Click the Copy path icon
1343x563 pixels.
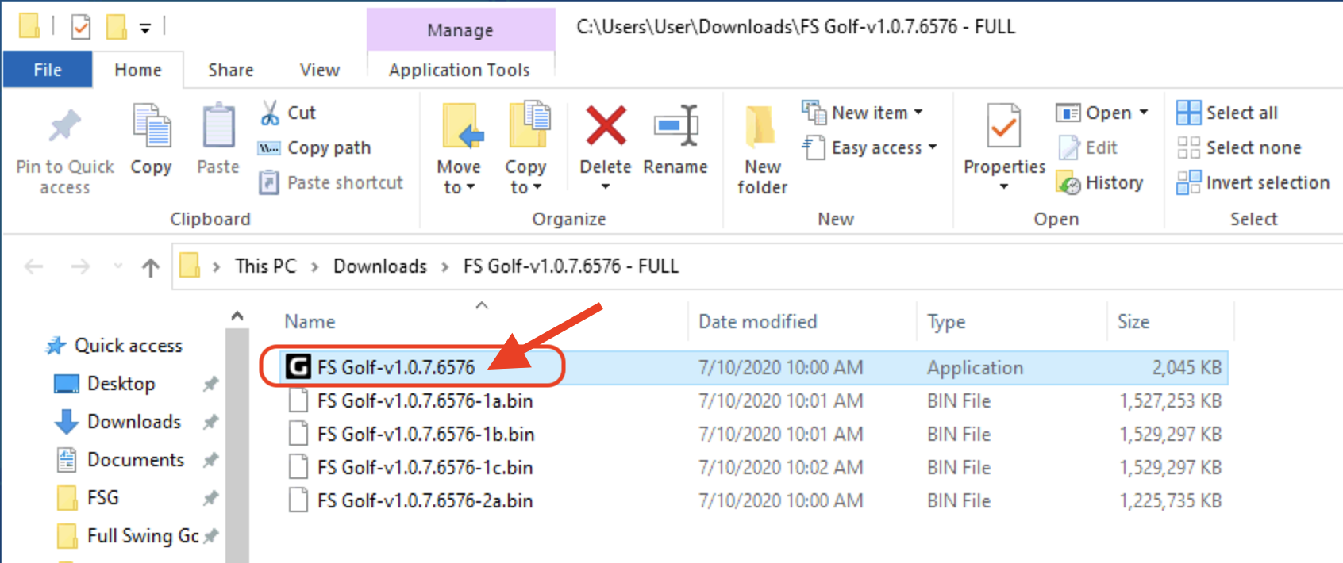269,148
